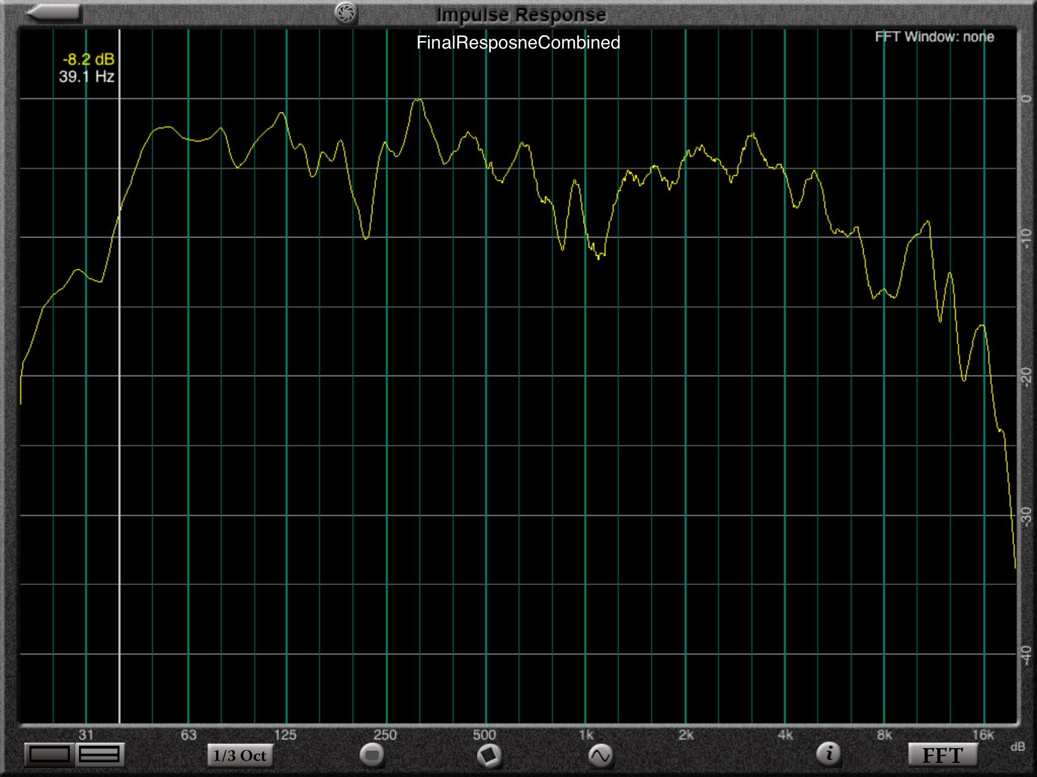Click the 31 frequency axis label
1037x777 pixels.
pyautogui.click(x=86, y=735)
